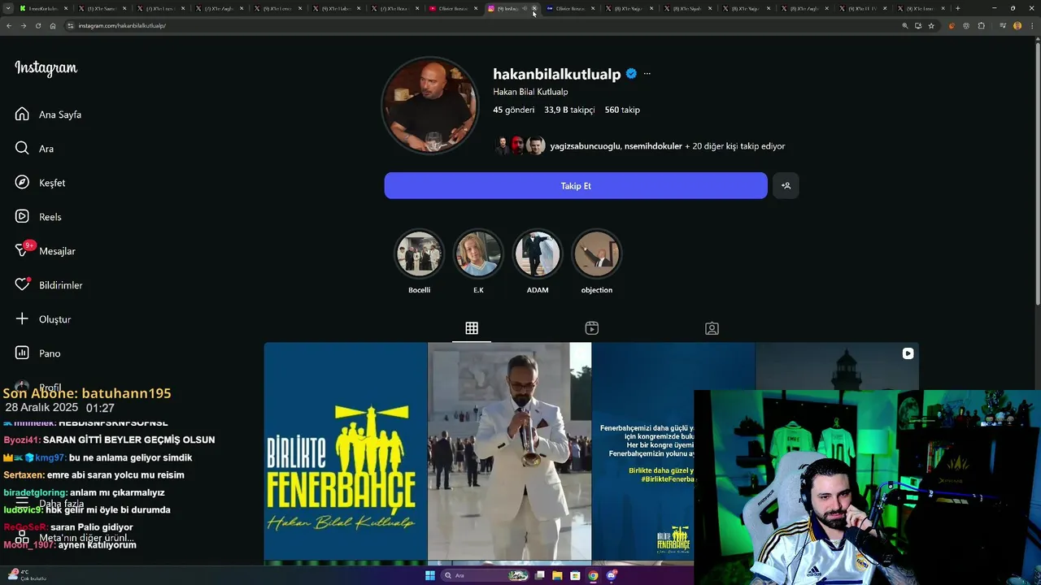Open the Birlikte Fenerbahçe logo post
Viewport: 1041px width, 585px height.
point(346,452)
